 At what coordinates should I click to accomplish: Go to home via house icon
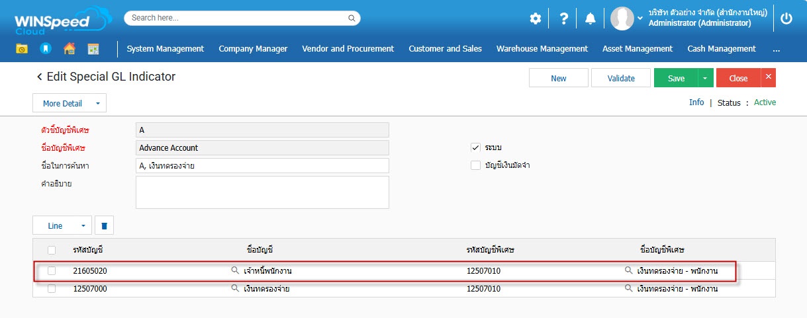tap(69, 48)
